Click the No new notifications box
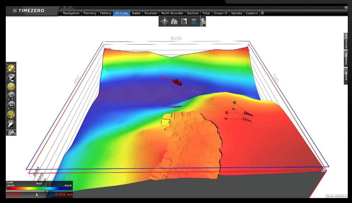The width and height of the screenshot is (352, 203). click(x=337, y=196)
